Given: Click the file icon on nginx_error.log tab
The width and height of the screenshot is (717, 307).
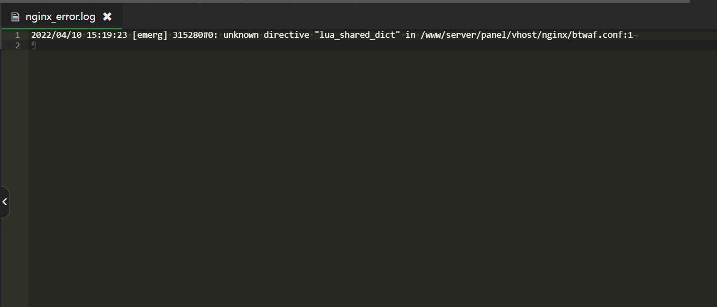Looking at the screenshot, I should coord(15,17).
